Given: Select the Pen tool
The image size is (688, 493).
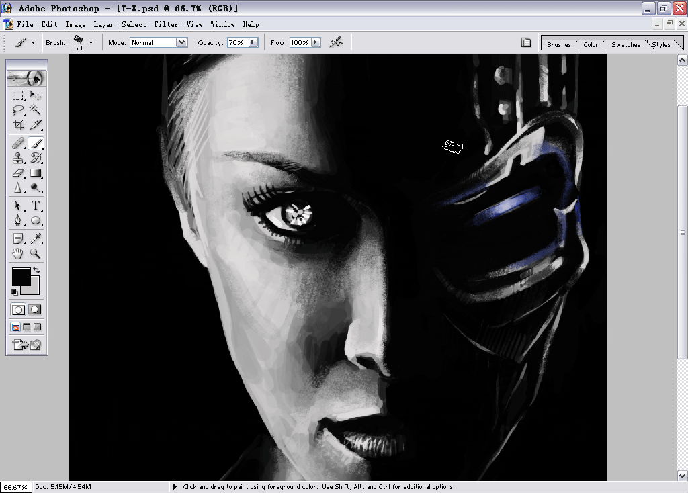Looking at the screenshot, I should click(18, 220).
